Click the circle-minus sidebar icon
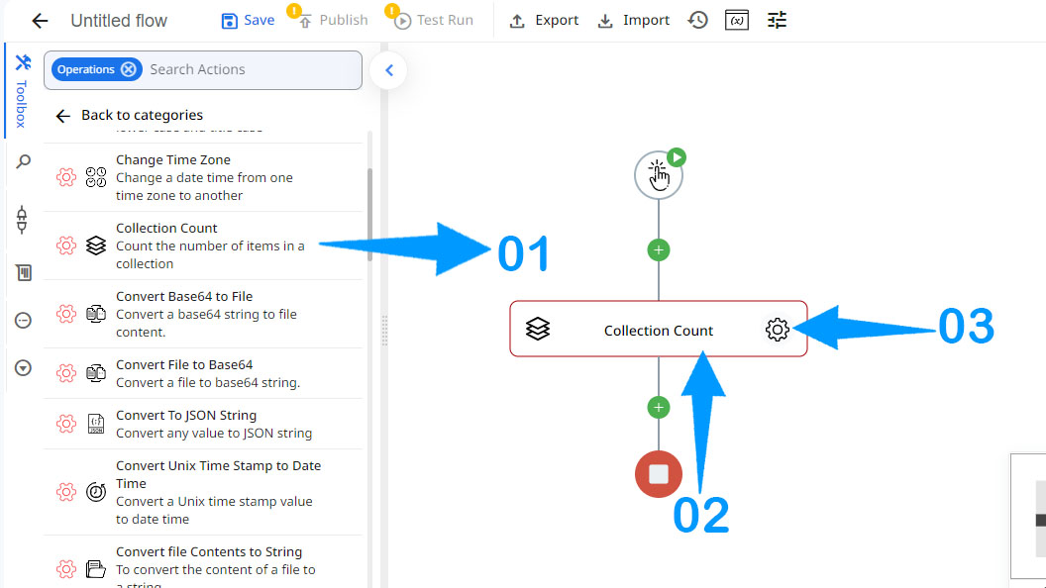The image size is (1046, 588). [24, 321]
